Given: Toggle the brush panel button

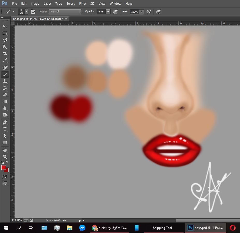Looking at the screenshot, I should (x=33, y=12).
